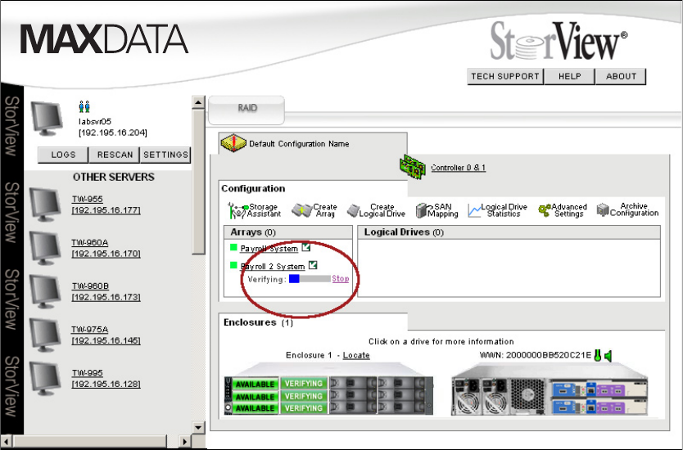Click the server list scroll up arrow
The width and height of the screenshot is (683, 450).
coord(198,103)
